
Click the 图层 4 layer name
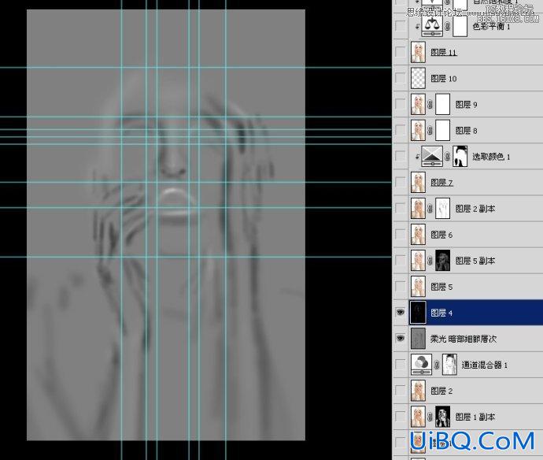[x=441, y=313]
